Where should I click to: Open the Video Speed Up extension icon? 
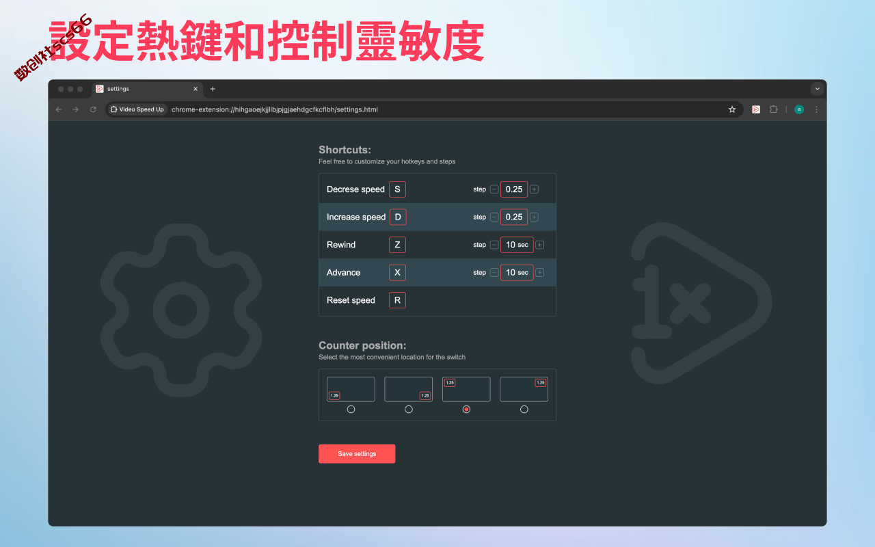tap(756, 109)
